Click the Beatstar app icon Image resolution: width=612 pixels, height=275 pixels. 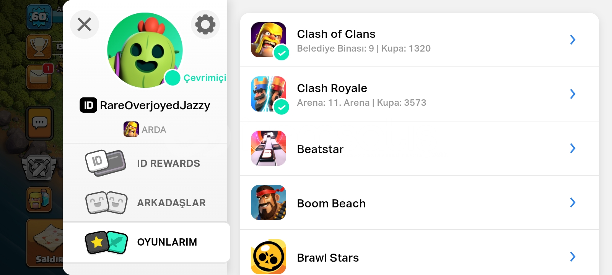click(269, 148)
